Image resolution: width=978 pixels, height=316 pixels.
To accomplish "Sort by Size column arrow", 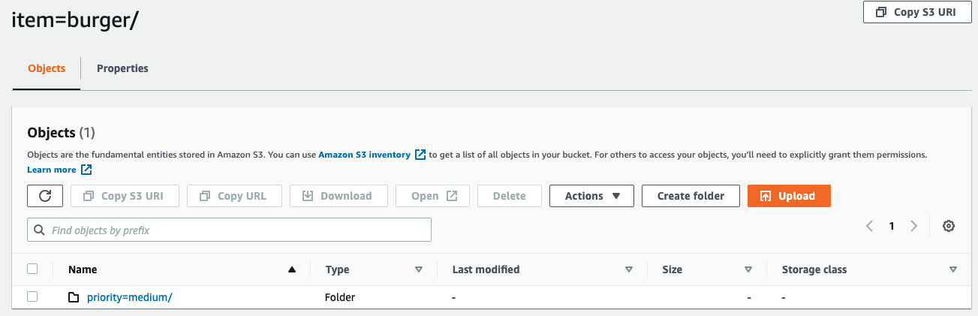I will [748, 269].
